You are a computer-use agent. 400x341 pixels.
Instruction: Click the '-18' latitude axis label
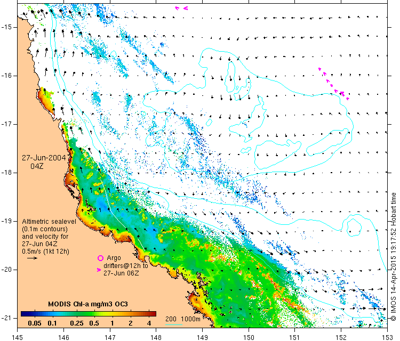6,173
